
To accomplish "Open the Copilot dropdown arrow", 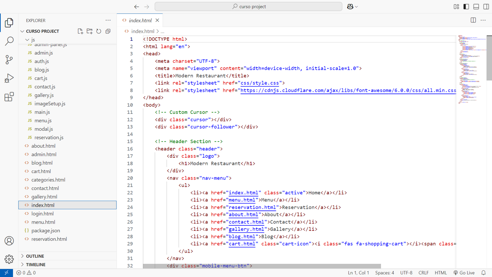I will [356, 7].
